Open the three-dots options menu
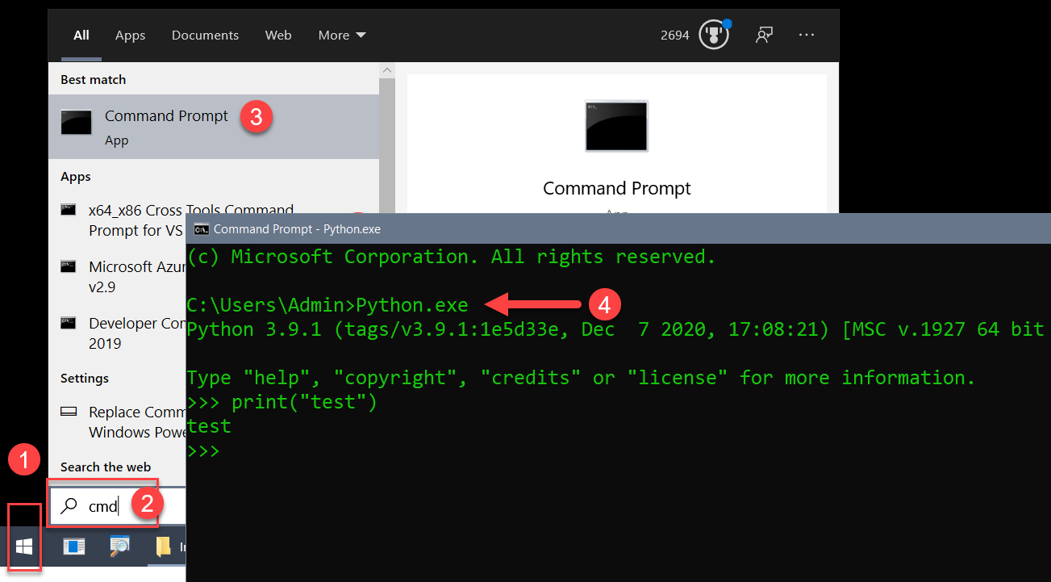This screenshot has width=1051, height=582. coord(807,35)
